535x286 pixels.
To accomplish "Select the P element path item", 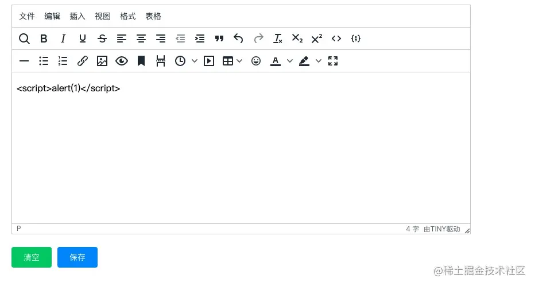I will pyautogui.click(x=19, y=229).
